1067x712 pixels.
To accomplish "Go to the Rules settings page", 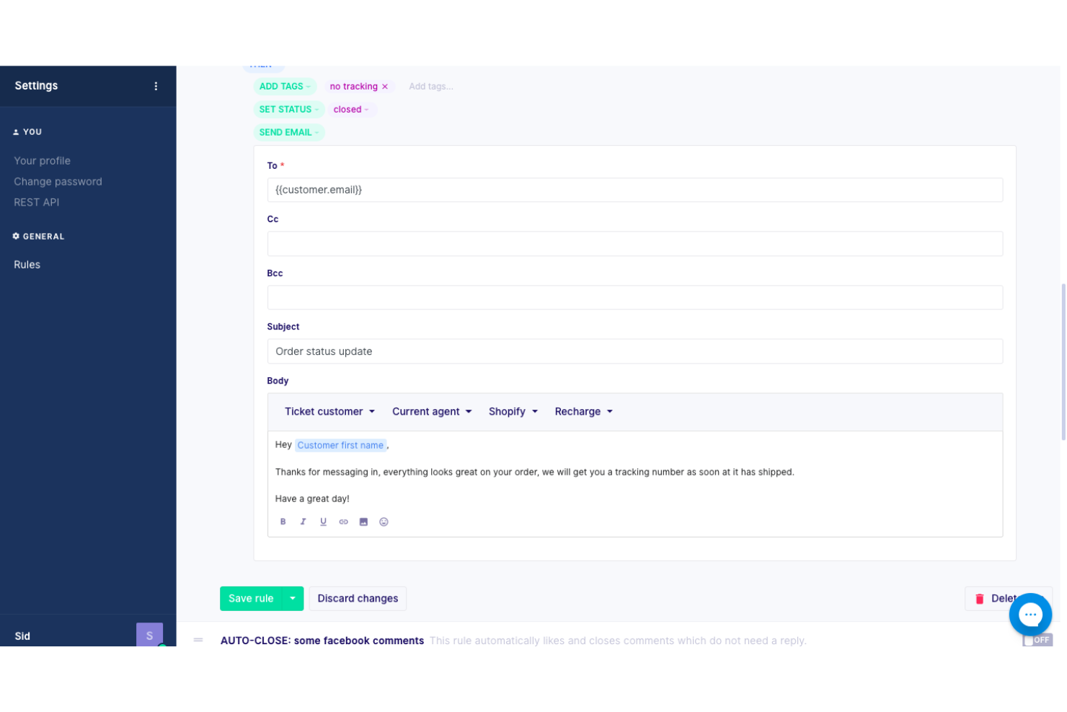I will [27, 264].
